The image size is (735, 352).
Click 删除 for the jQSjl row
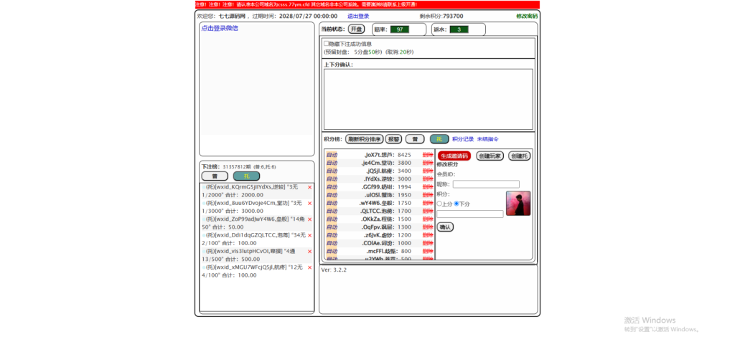(x=428, y=171)
